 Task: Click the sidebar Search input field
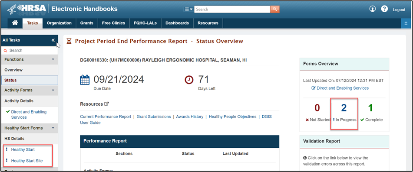coord(30,50)
